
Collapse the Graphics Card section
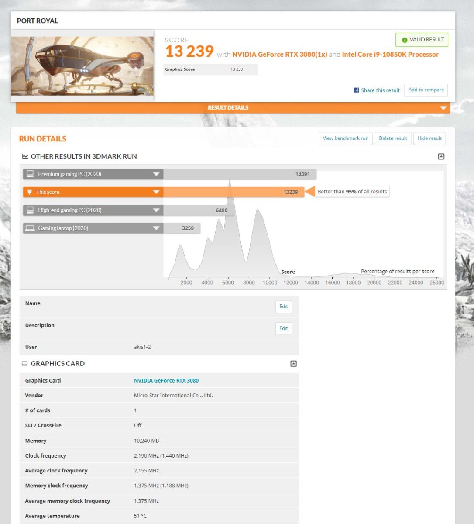click(293, 363)
